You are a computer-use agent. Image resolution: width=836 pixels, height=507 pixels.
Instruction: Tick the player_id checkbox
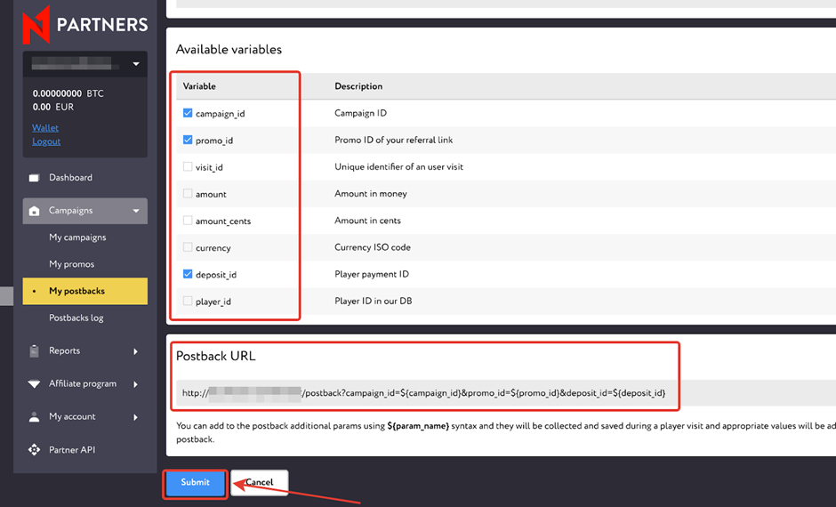(x=188, y=302)
